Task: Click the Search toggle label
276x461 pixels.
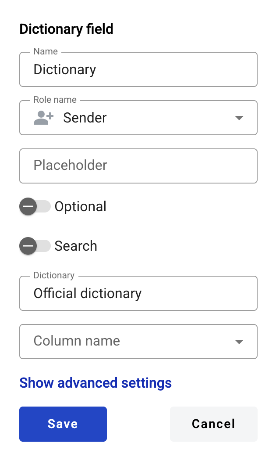Action: point(76,246)
